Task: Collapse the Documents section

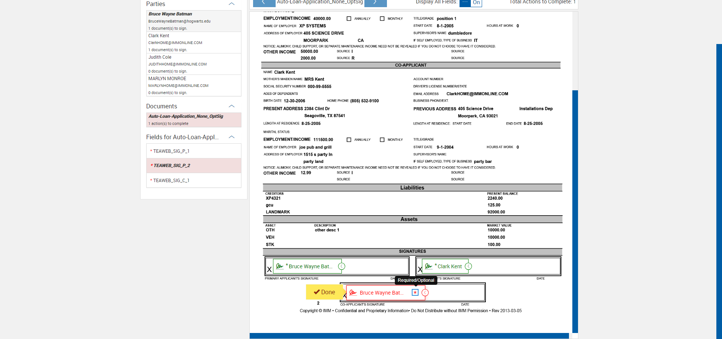Action: 232,106
